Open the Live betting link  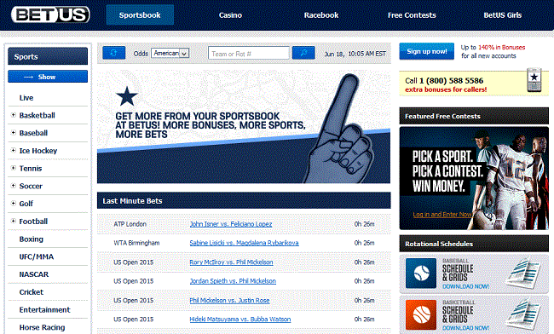26,98
